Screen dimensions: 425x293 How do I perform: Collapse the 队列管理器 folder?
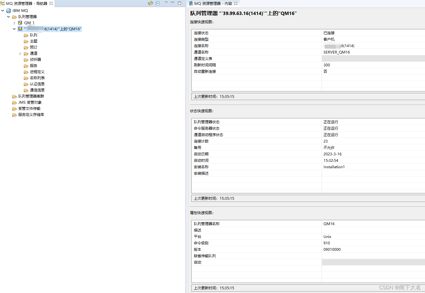point(9,17)
